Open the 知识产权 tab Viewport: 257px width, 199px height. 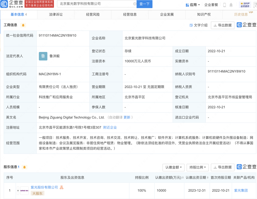(x=203, y=15)
